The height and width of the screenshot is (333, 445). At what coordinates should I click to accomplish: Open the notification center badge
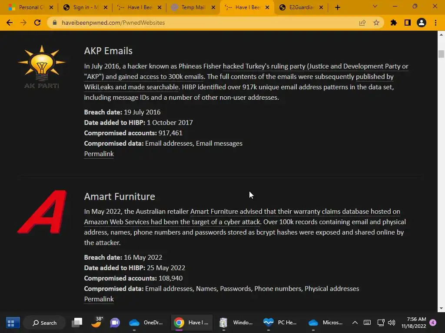(x=433, y=323)
